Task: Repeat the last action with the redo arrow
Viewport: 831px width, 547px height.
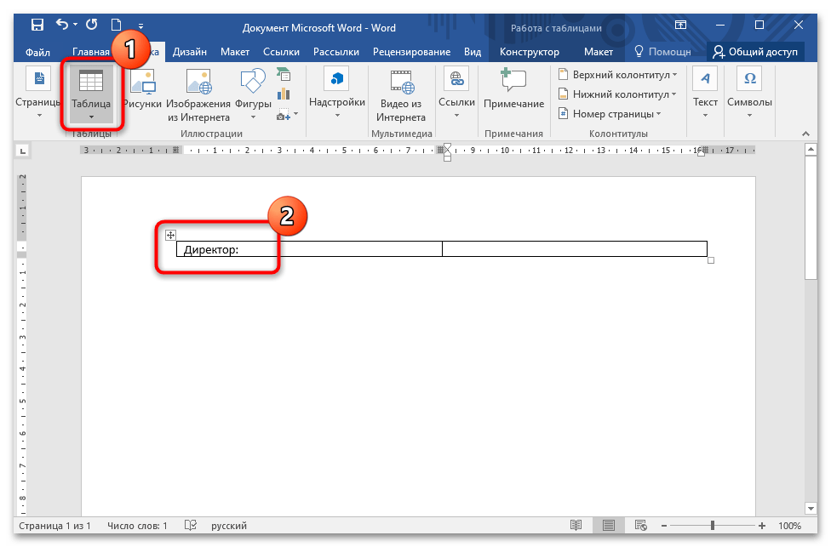Action: [x=92, y=25]
